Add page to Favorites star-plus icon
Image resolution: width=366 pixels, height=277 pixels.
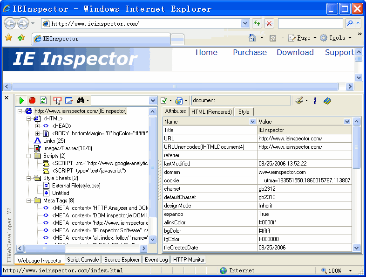pyautogui.click(x=21, y=38)
